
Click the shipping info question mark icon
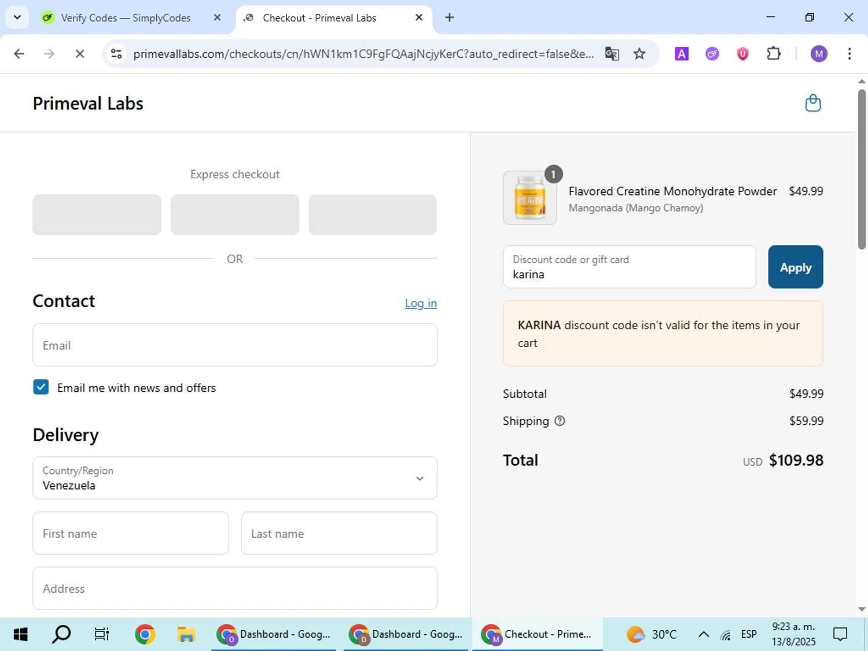tap(560, 421)
